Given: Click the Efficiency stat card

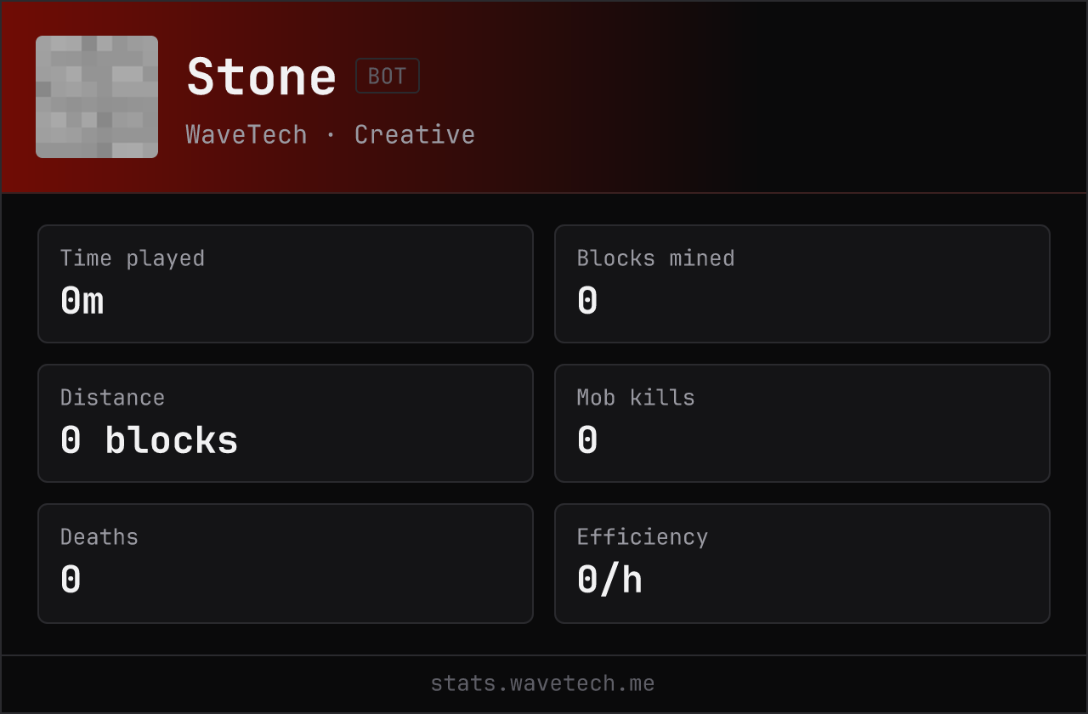Looking at the screenshot, I should tap(802, 564).
